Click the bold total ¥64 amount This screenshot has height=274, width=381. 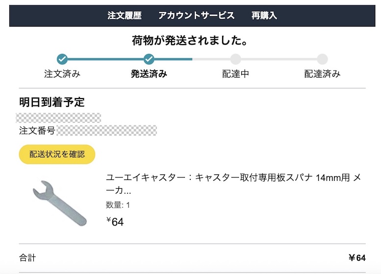click(x=357, y=258)
